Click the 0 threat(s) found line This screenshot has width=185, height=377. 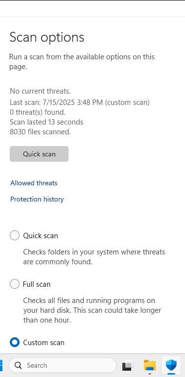tap(38, 112)
